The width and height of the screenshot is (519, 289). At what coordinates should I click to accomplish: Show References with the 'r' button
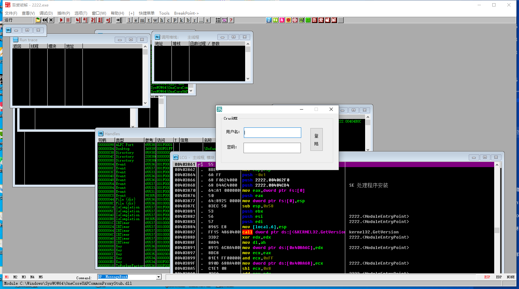[x=195, y=20]
